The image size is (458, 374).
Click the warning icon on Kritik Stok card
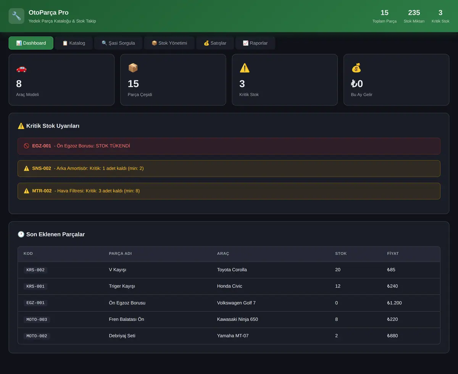245,68
